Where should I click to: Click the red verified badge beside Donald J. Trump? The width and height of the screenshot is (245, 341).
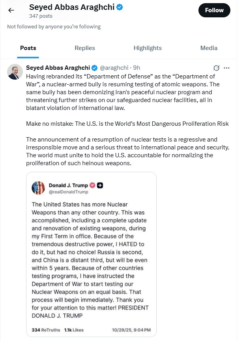click(x=92, y=185)
